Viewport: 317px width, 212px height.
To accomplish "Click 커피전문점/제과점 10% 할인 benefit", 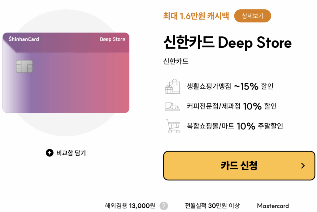I will pos(232,106).
